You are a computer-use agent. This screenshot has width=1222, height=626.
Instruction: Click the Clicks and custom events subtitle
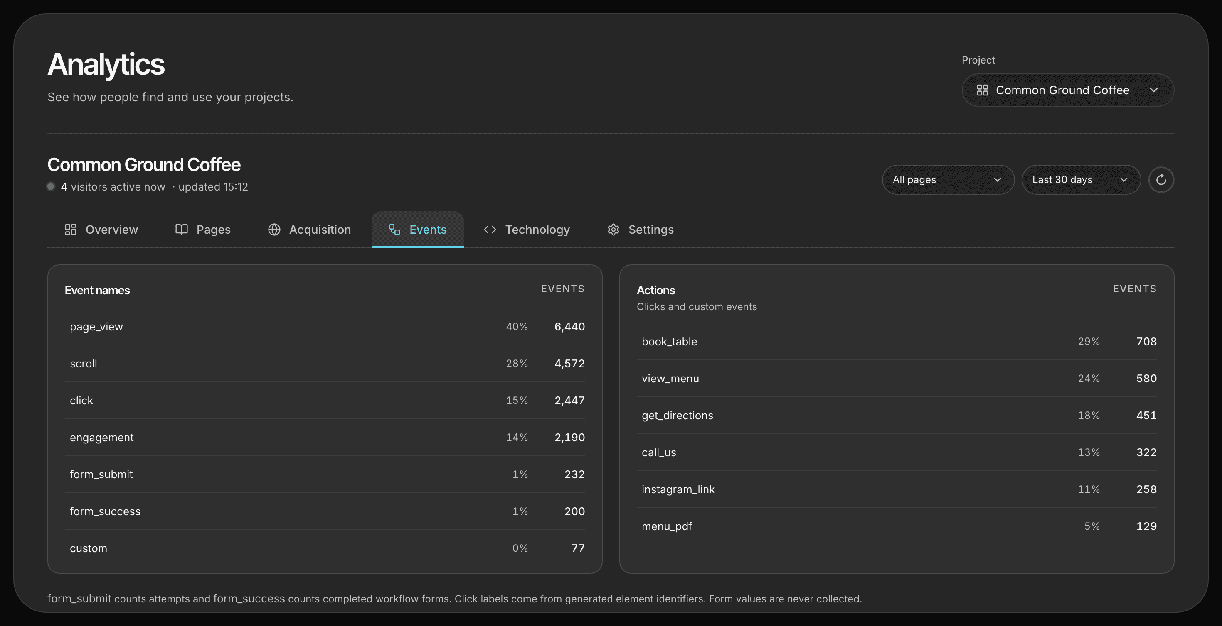pyautogui.click(x=697, y=307)
